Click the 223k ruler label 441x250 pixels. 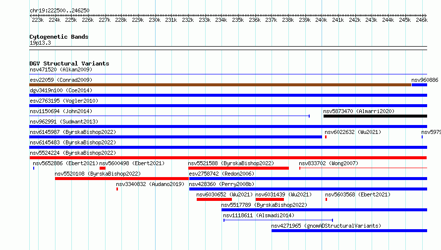(x=38, y=20)
